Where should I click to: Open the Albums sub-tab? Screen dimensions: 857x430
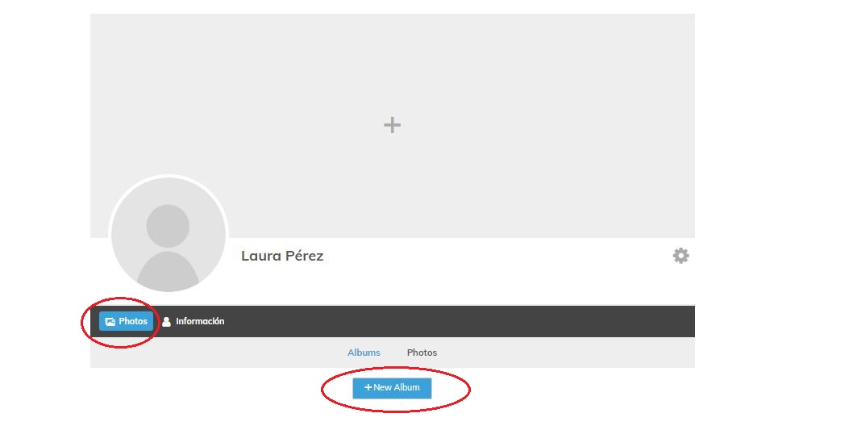click(x=364, y=353)
